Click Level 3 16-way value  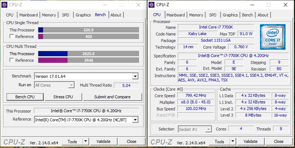280,115
